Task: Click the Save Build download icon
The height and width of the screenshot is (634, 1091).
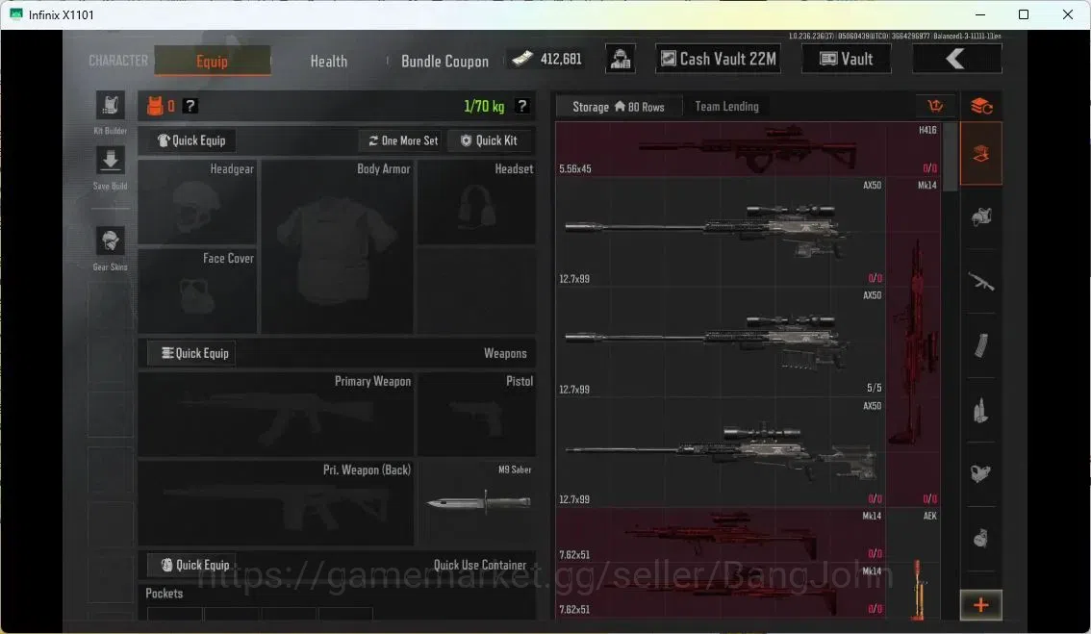Action: [x=110, y=161]
